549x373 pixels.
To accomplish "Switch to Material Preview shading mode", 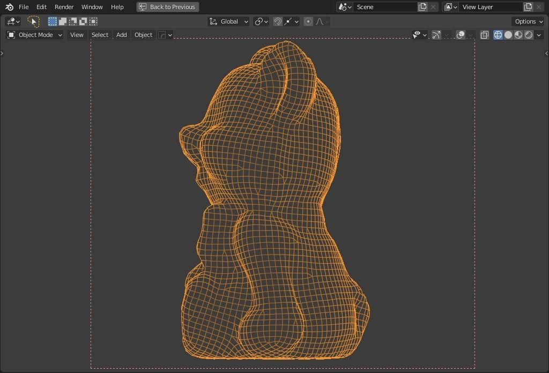I will 518,35.
